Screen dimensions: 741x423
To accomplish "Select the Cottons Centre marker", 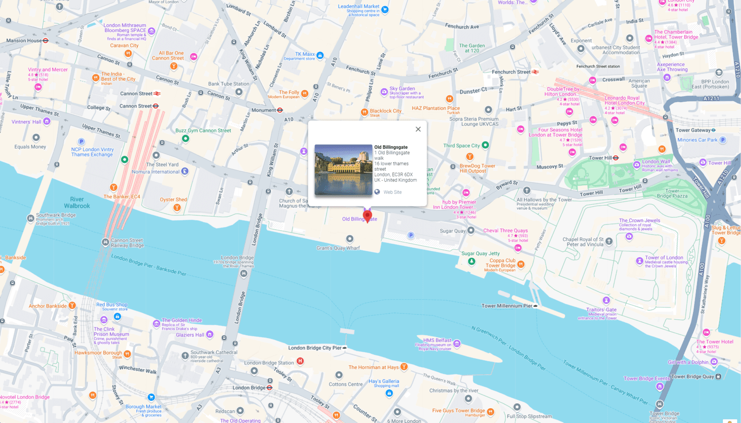I will (x=339, y=375).
